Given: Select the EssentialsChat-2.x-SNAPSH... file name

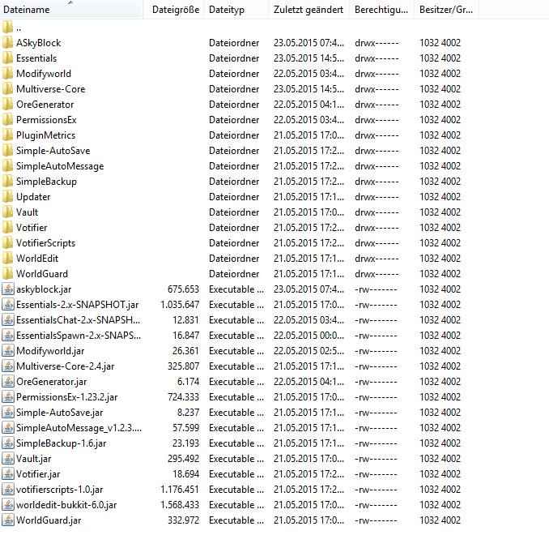Looking at the screenshot, I should click(78, 320).
